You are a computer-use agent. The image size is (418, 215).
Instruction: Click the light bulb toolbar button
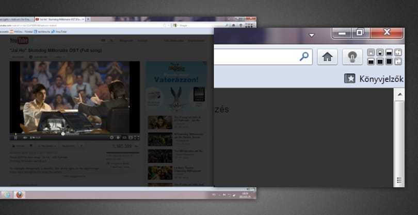(x=352, y=57)
